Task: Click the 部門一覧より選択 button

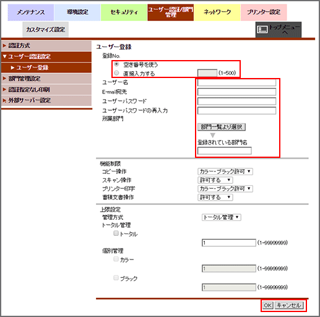Action: point(222,127)
